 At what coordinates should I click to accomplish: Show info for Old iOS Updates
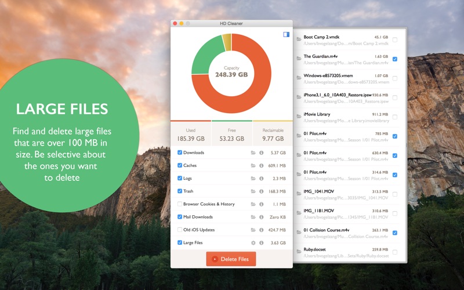262,230
